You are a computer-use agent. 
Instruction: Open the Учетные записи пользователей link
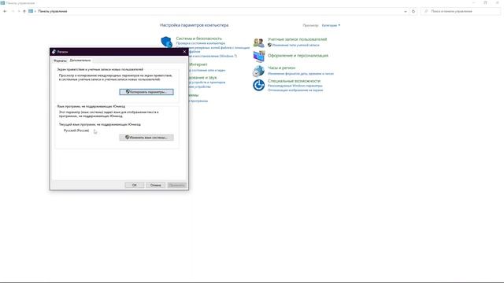pos(298,39)
